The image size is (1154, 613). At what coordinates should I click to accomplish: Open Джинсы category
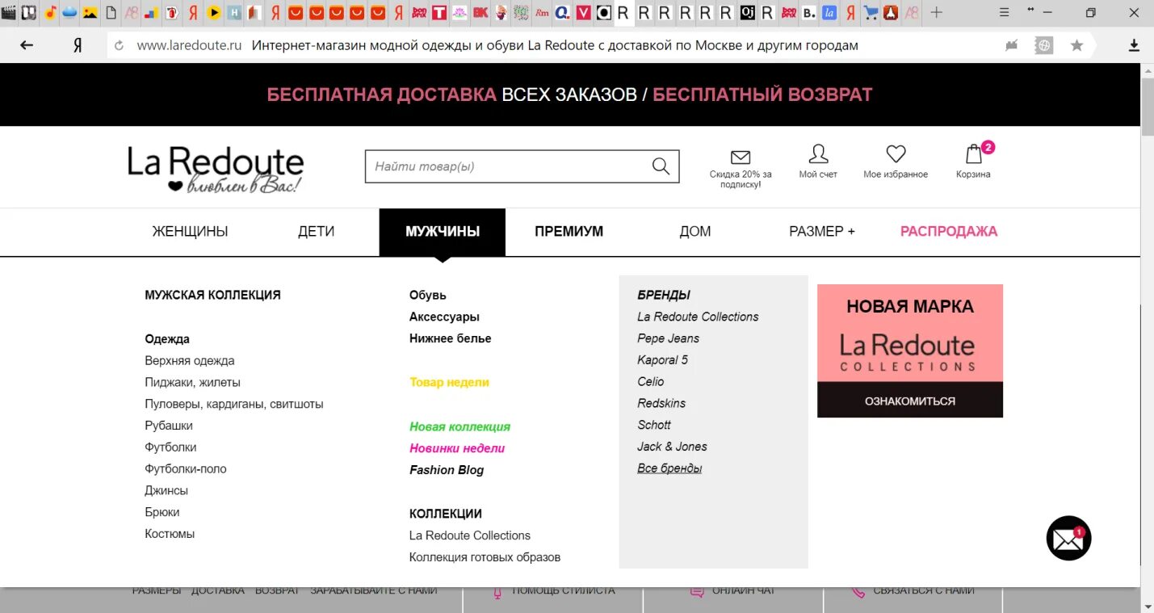pos(166,491)
